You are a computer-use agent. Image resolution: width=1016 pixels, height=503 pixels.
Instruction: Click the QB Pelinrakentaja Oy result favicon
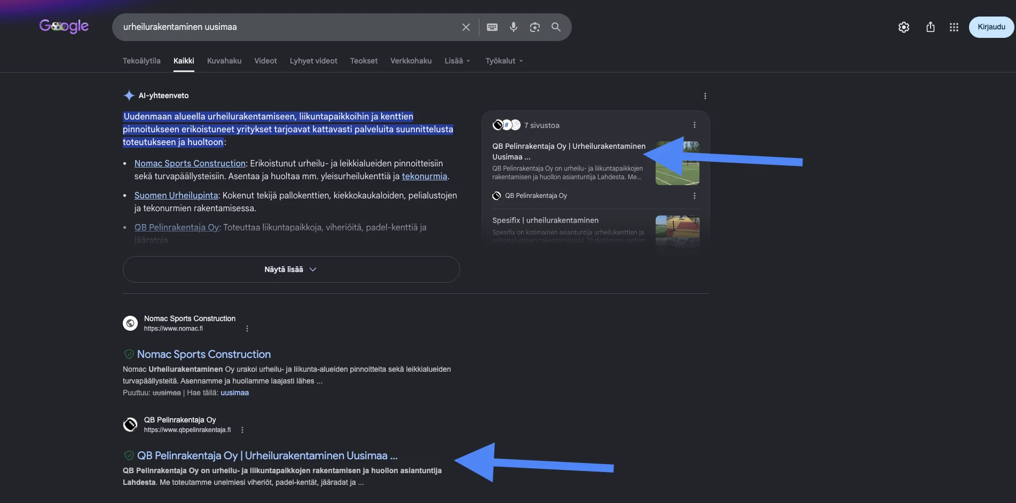click(x=130, y=425)
